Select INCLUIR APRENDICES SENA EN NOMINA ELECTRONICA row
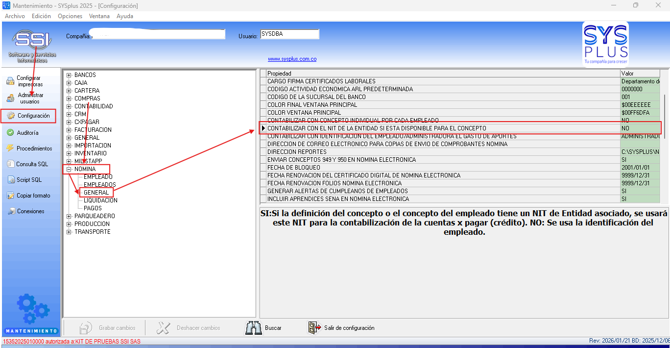Viewport: 670px width, 348px height. click(x=443, y=199)
